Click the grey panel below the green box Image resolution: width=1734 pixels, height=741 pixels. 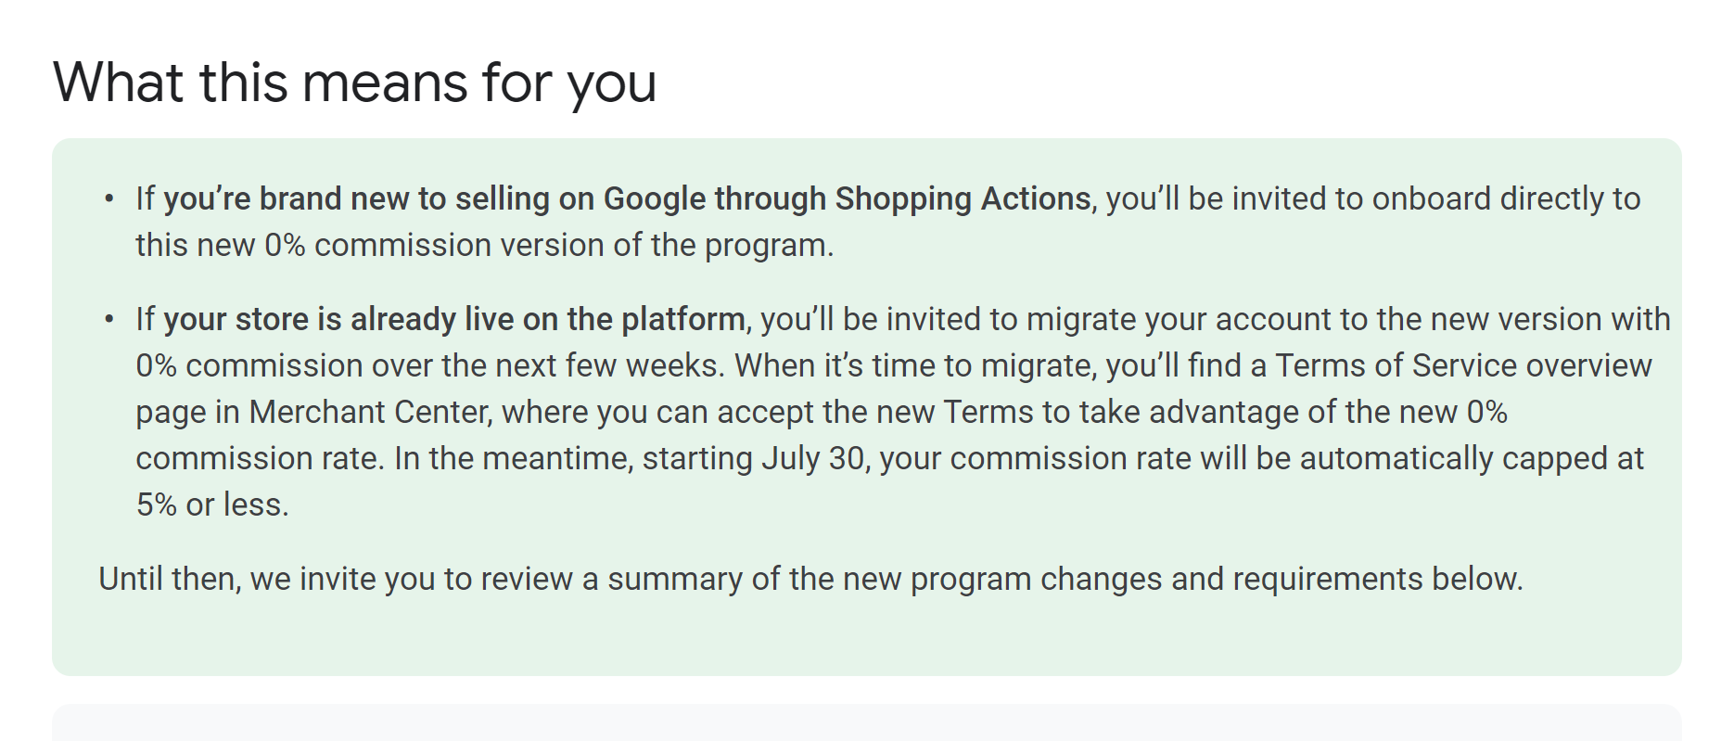tap(866, 723)
